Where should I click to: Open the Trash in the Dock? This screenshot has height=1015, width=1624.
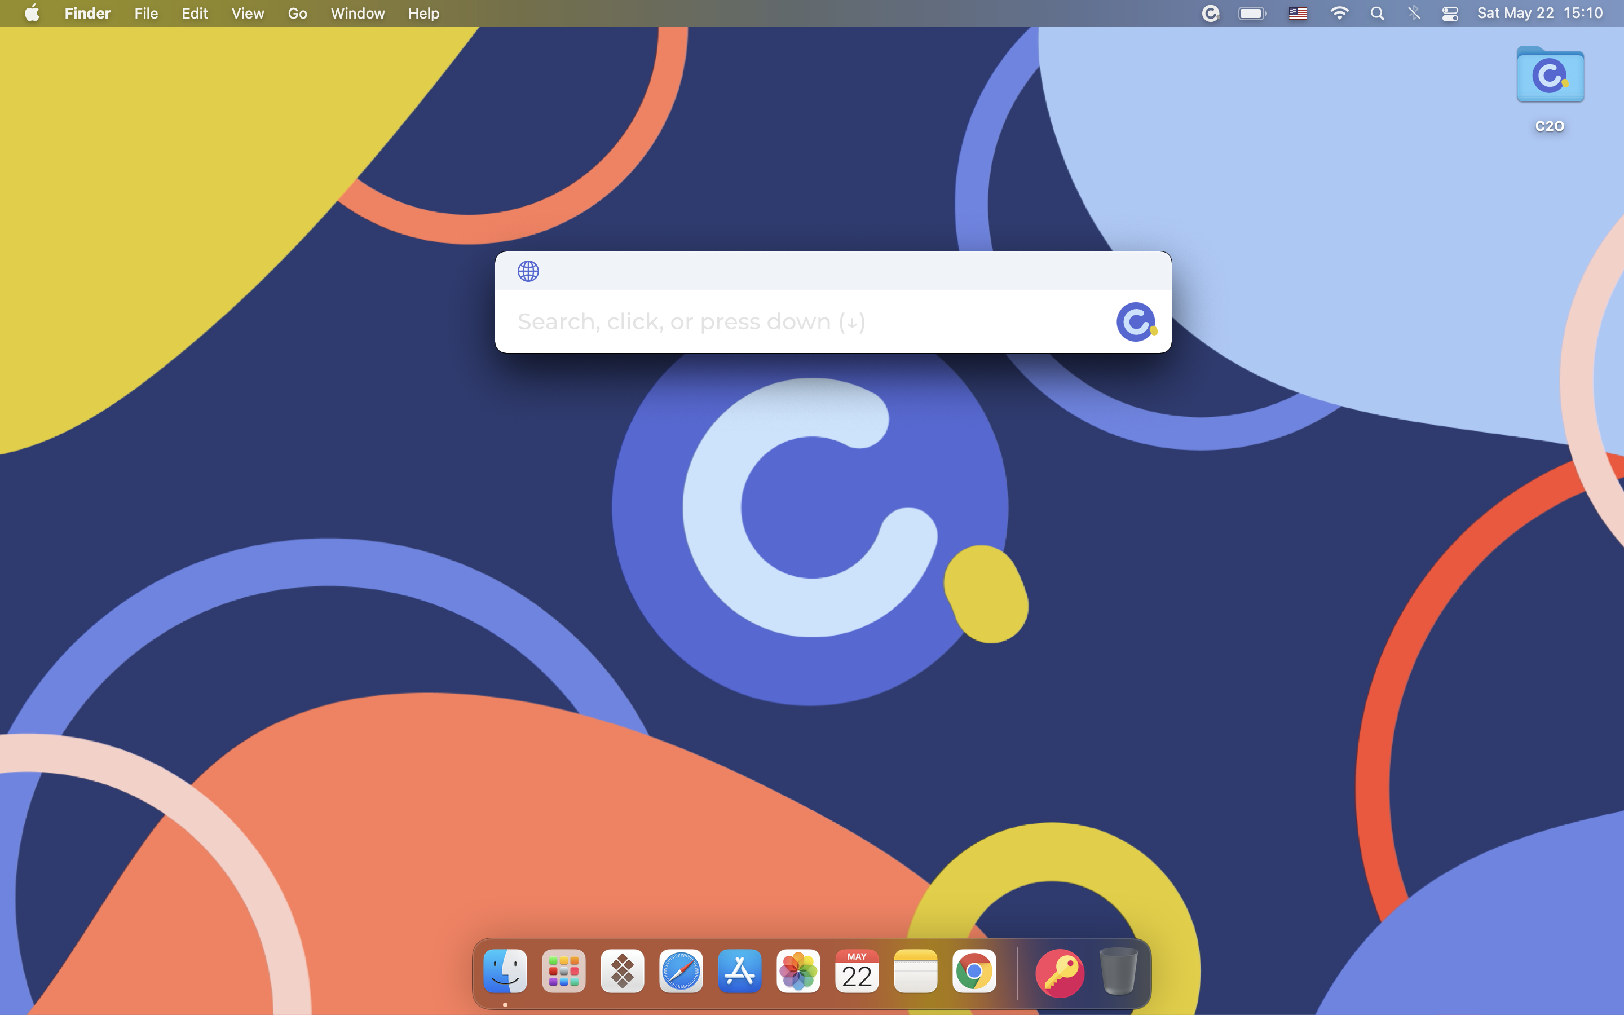pos(1118,970)
